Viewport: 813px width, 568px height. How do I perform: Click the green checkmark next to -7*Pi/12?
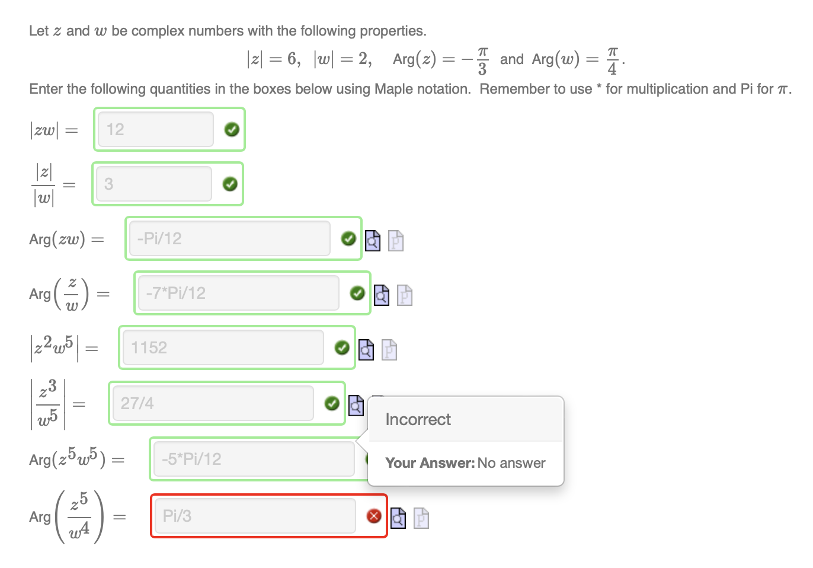(x=357, y=293)
